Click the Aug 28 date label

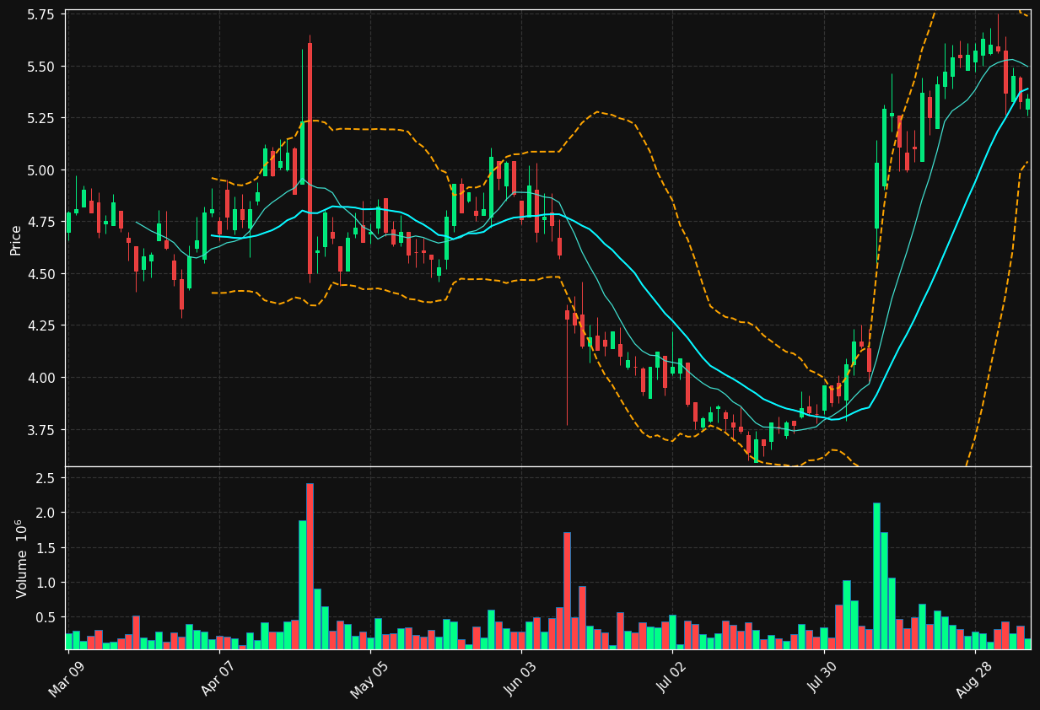(973, 679)
